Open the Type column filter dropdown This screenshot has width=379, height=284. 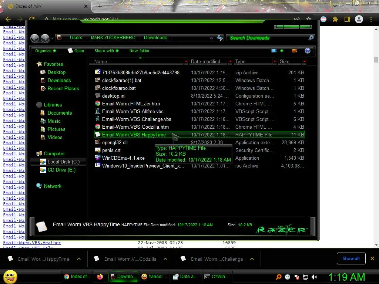275,62
